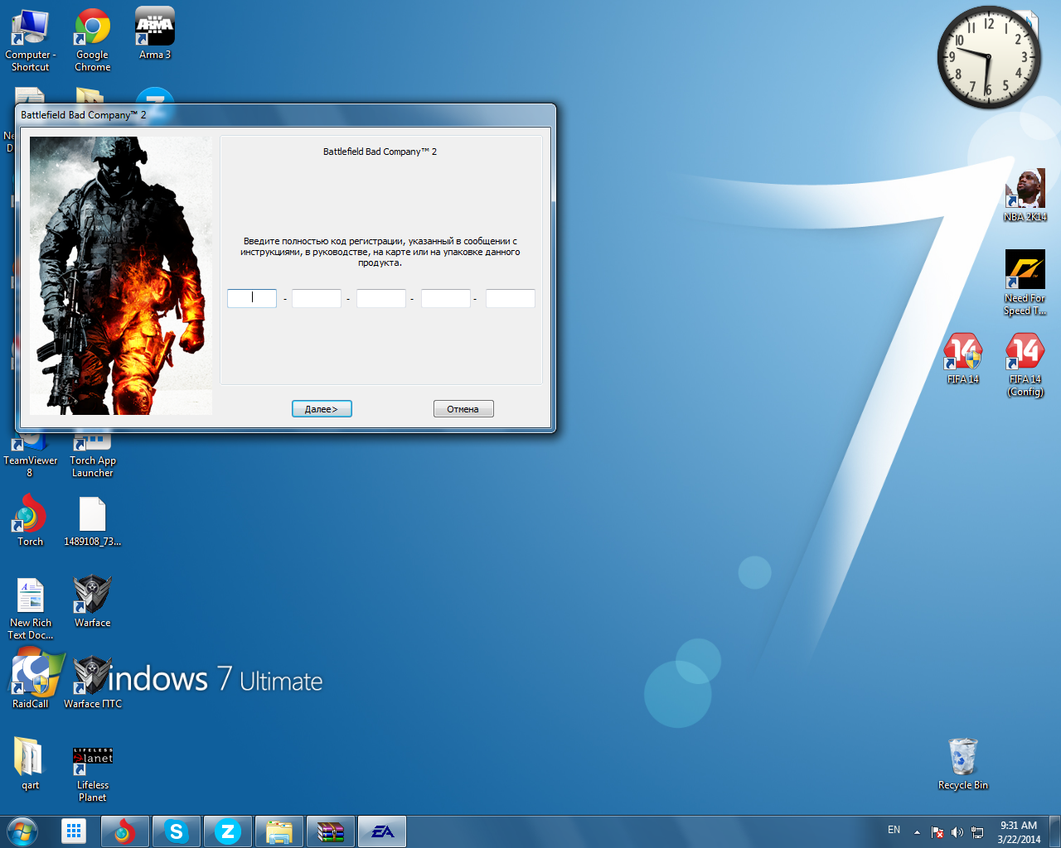Viewport: 1061px width, 848px height.
Task: Select the Warface desktop shortcut
Action: [92, 601]
